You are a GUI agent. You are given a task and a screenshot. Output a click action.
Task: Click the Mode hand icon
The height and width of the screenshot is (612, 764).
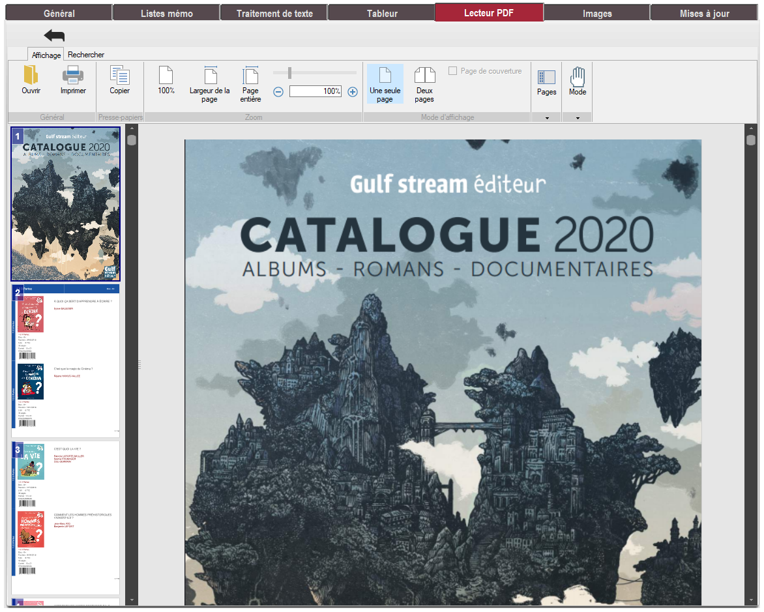point(578,76)
